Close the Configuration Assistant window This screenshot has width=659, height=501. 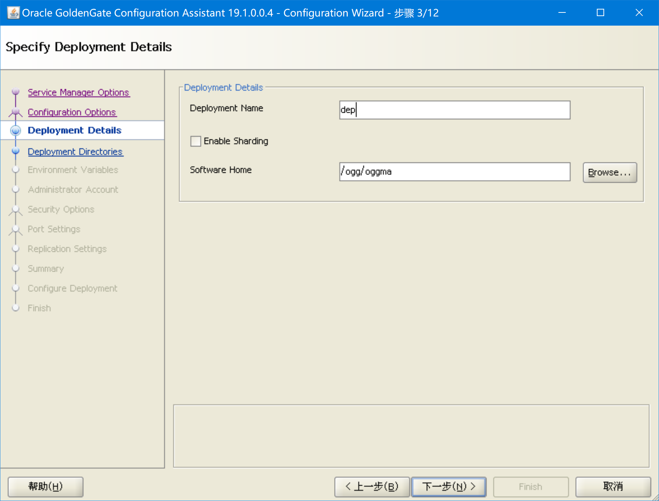639,13
